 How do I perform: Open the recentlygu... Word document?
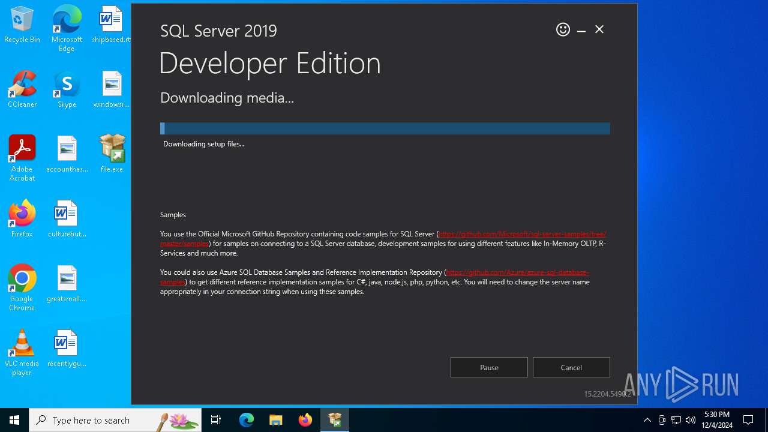coord(67,349)
